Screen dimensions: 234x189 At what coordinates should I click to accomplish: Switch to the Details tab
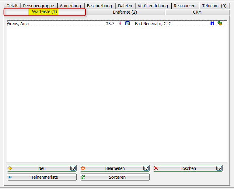[x=12, y=6]
